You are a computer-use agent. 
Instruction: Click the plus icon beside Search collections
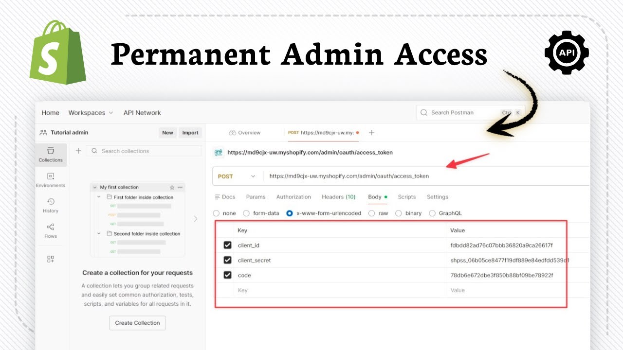pyautogui.click(x=78, y=151)
